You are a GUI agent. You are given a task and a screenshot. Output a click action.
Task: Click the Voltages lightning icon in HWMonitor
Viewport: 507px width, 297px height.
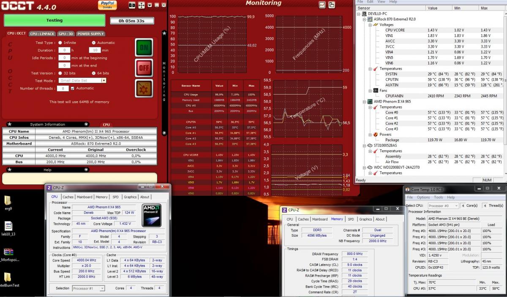pyautogui.click(x=376, y=24)
